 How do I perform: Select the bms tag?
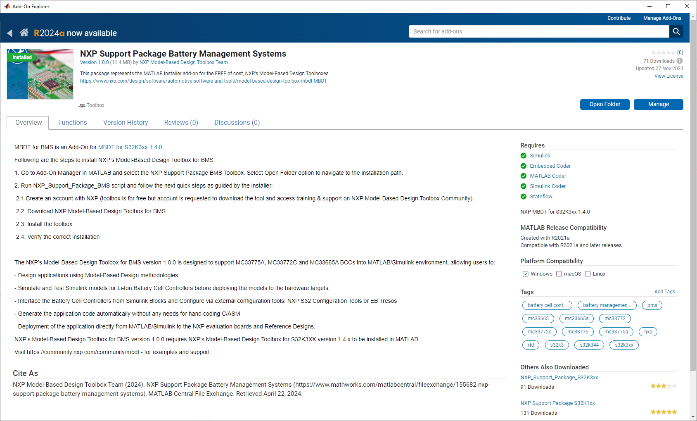click(652, 305)
